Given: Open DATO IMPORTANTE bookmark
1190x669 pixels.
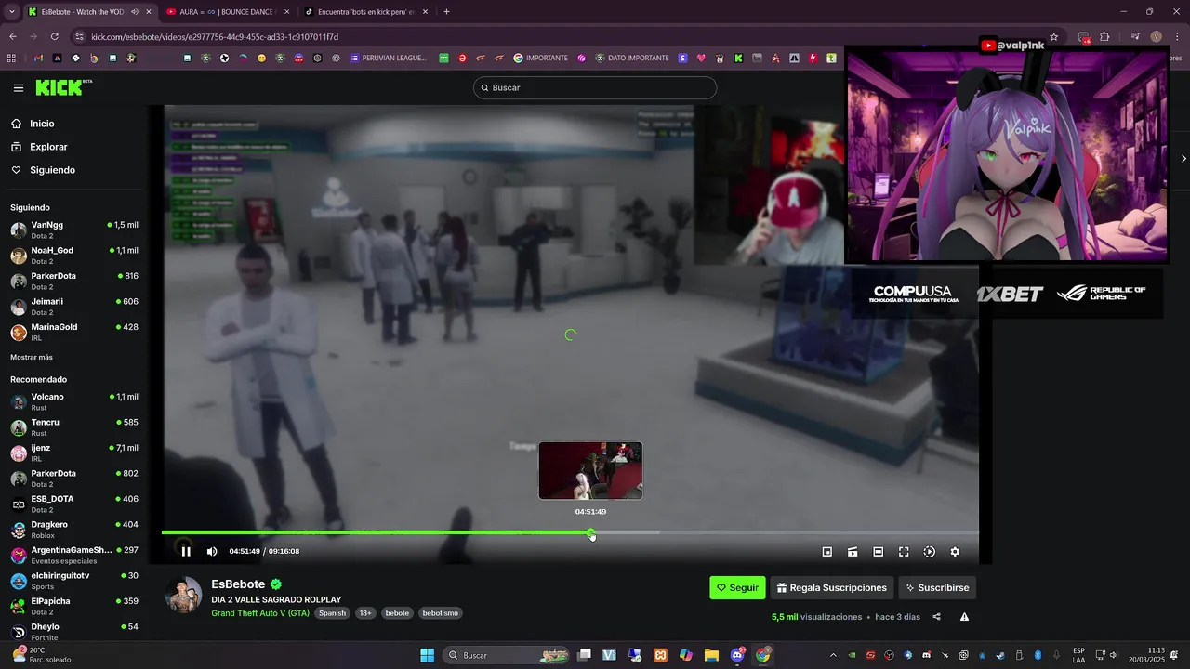Looking at the screenshot, I should click(x=631, y=58).
